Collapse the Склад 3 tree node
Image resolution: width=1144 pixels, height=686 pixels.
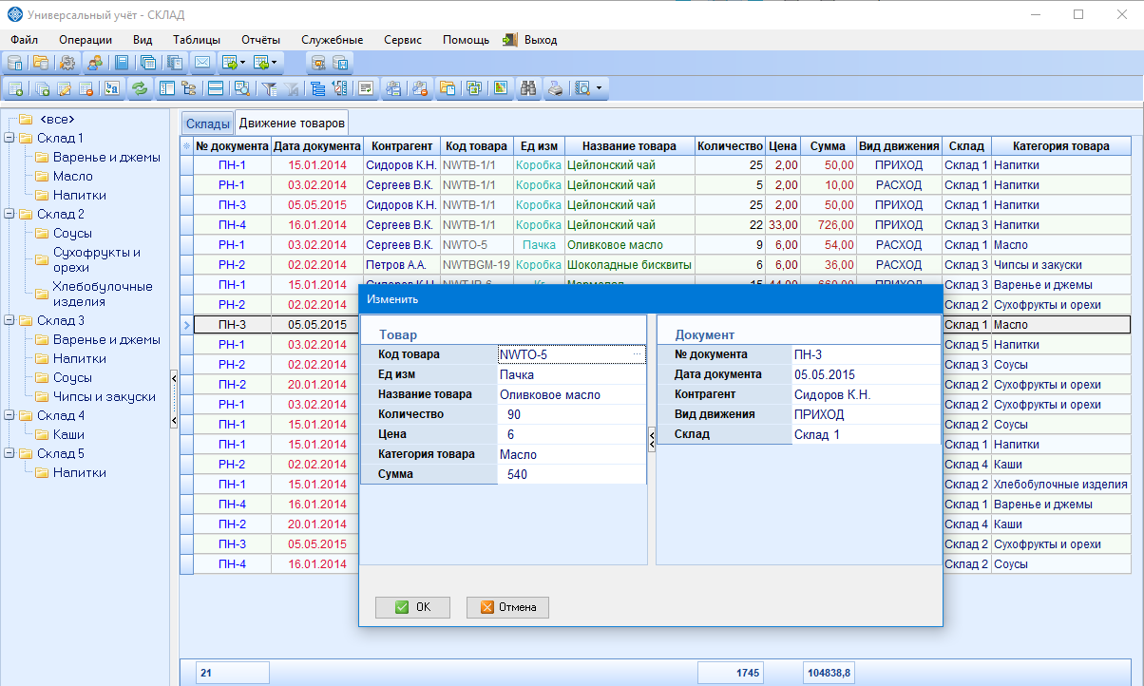(x=10, y=320)
